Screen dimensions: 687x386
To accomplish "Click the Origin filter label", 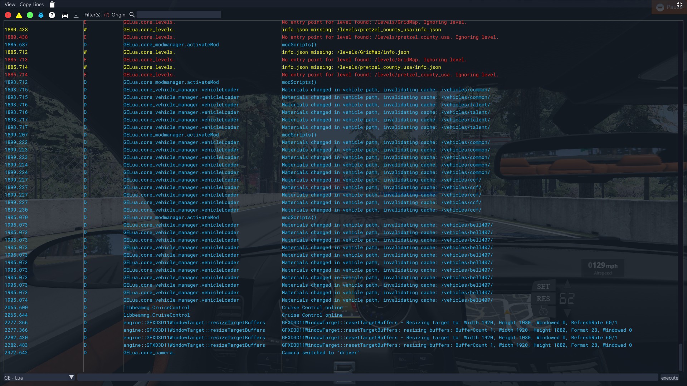I will pyautogui.click(x=118, y=15).
